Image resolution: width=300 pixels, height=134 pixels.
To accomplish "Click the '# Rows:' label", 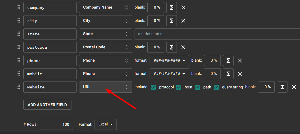I will point(30,125).
